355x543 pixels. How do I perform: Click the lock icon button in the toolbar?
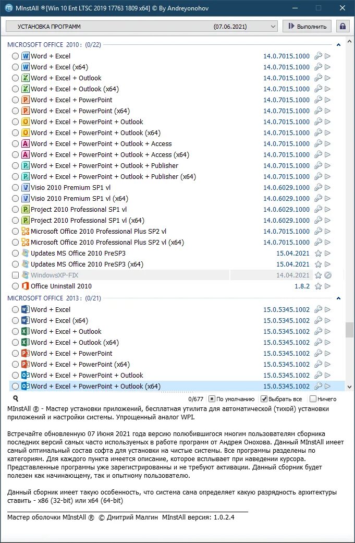pyautogui.click(x=342, y=26)
